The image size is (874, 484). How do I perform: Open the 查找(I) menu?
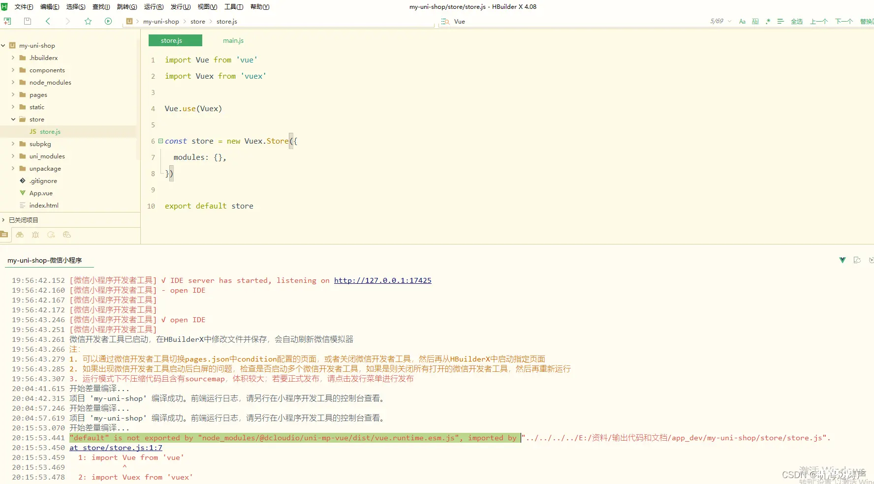point(101,7)
